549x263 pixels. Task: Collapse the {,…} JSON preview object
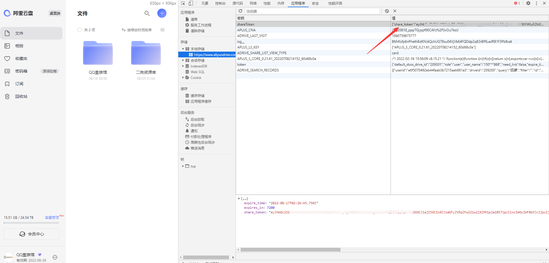coord(239,198)
